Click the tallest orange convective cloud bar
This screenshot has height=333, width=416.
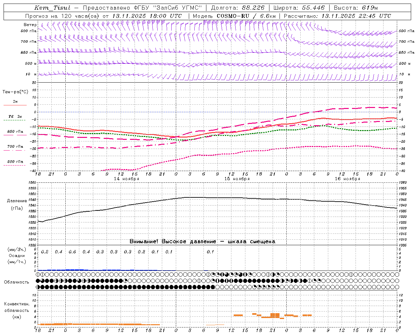pyautogui.click(x=275, y=315)
